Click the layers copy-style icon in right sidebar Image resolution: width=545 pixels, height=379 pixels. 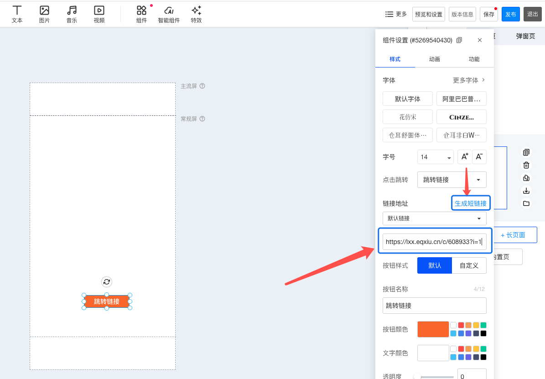526,178
